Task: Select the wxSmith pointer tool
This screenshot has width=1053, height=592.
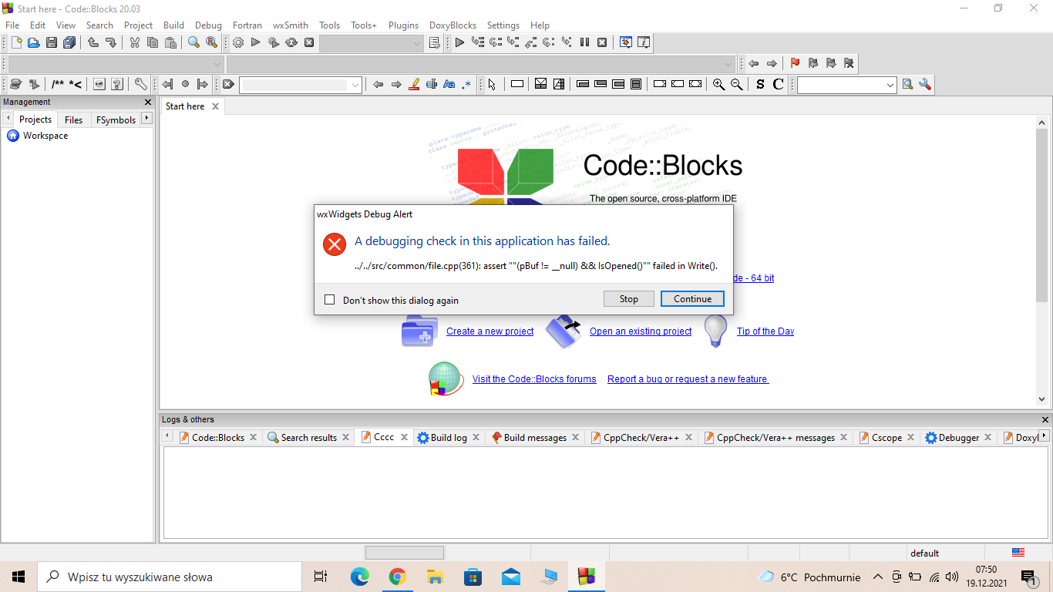Action: [x=491, y=84]
